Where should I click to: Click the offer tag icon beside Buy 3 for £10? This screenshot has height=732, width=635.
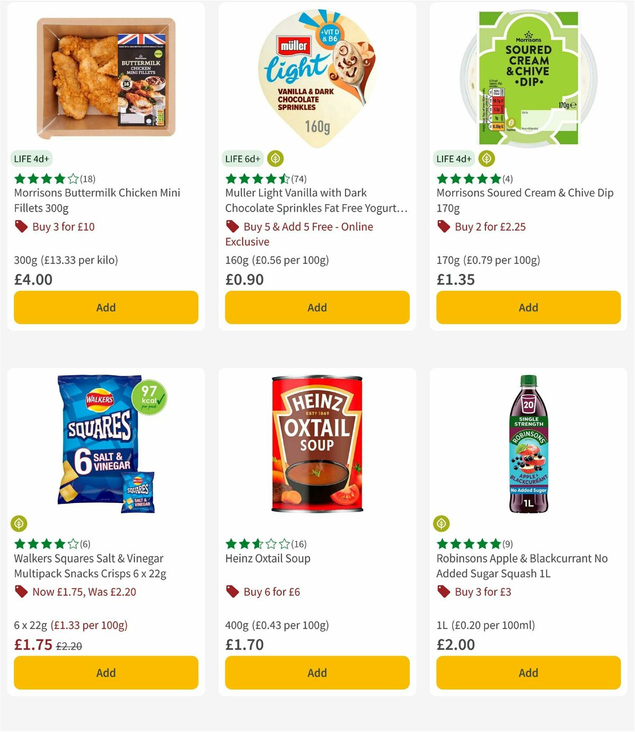click(x=21, y=226)
